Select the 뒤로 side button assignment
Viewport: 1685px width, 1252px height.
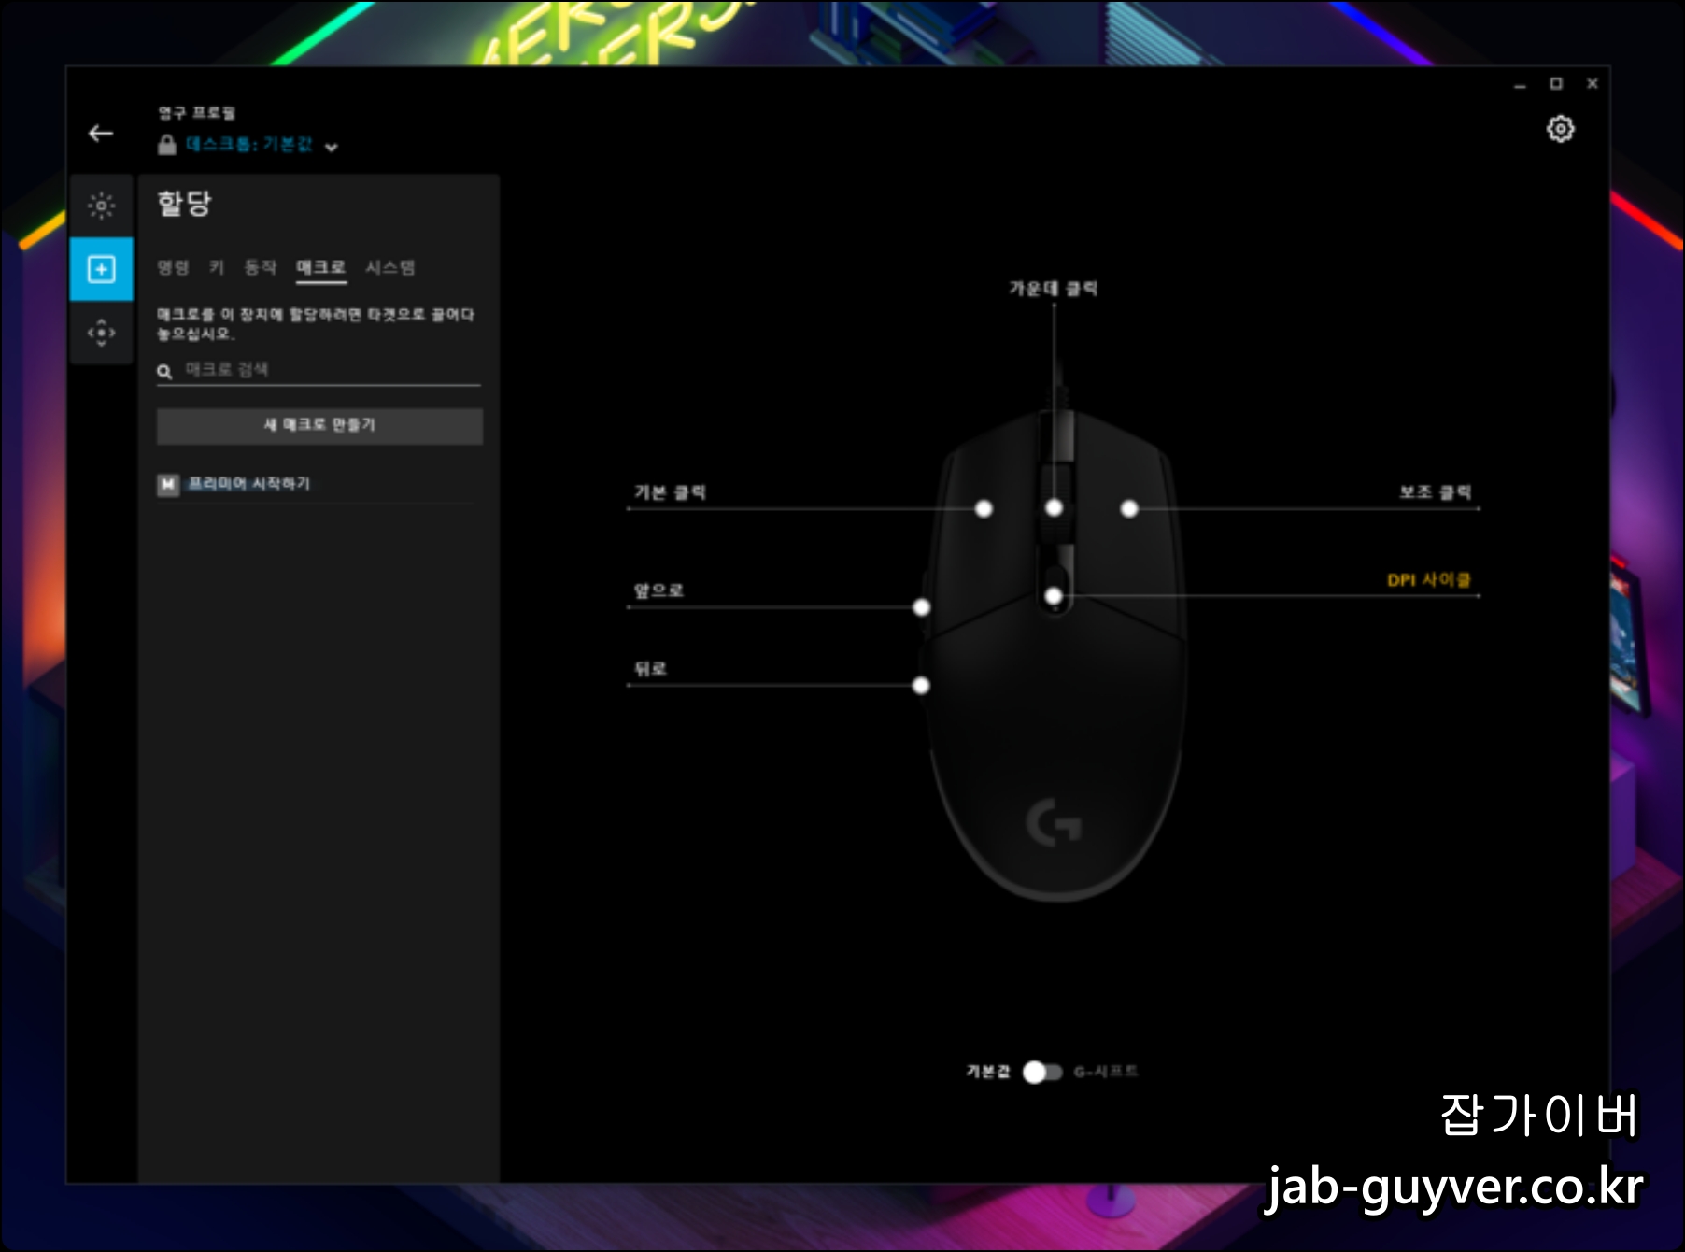(x=651, y=669)
